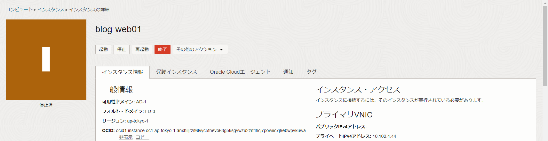Screen dimensions: 548x141
Task: Click the private IP address 10.102.4.44
Action: click(x=384, y=136)
